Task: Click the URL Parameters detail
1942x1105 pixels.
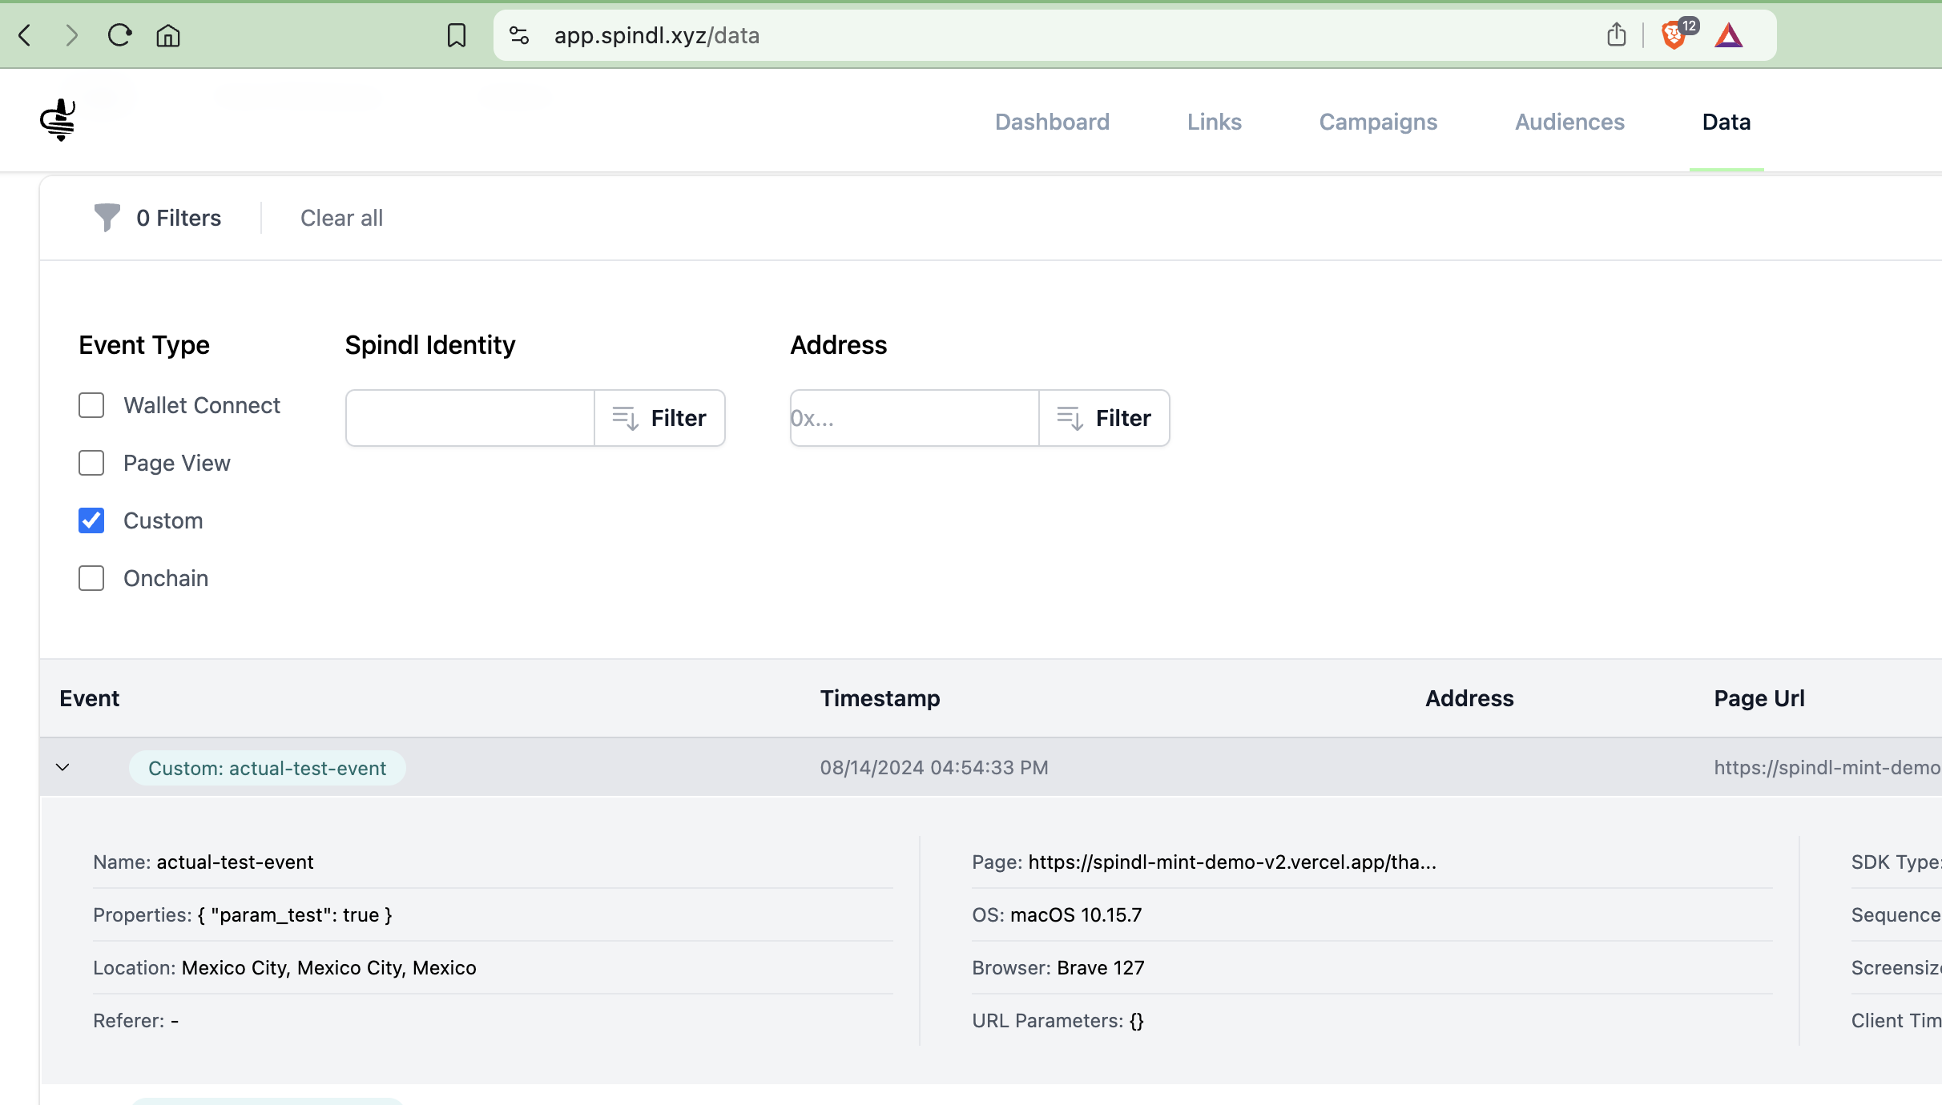Action: pyautogui.click(x=1058, y=1020)
